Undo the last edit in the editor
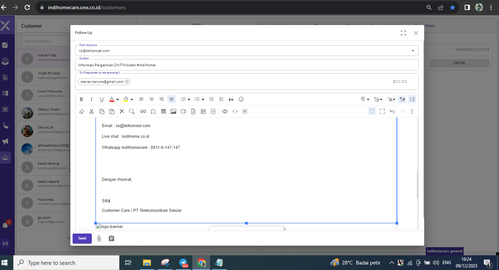The image size is (499, 270). click(392, 111)
